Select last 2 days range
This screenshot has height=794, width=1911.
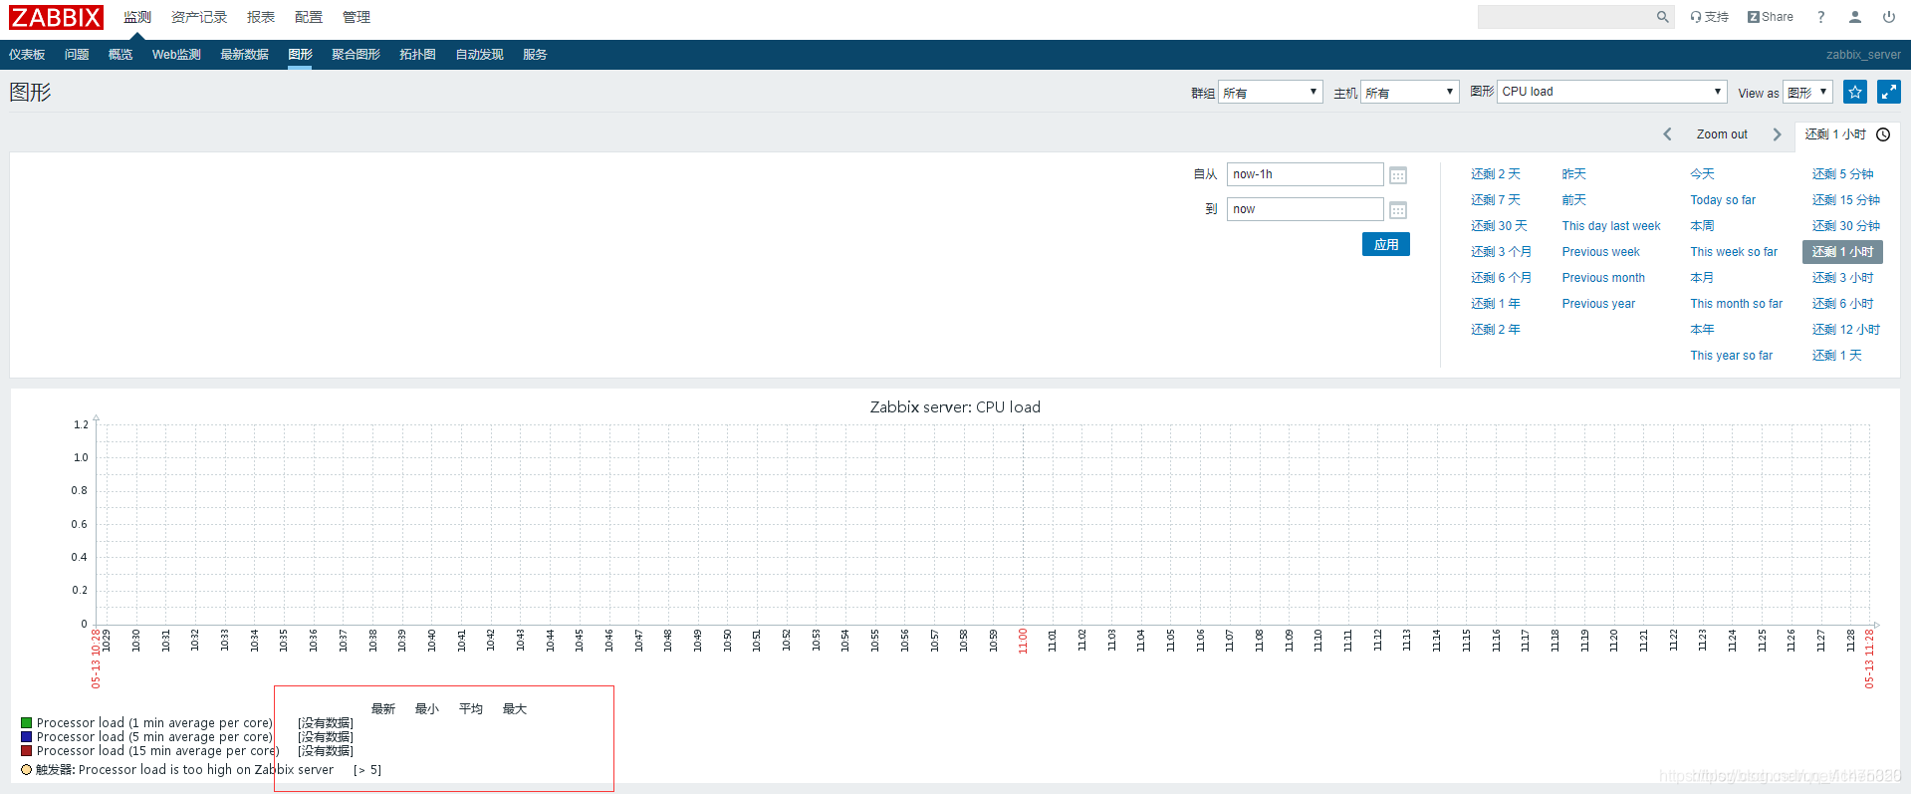pyautogui.click(x=1496, y=174)
